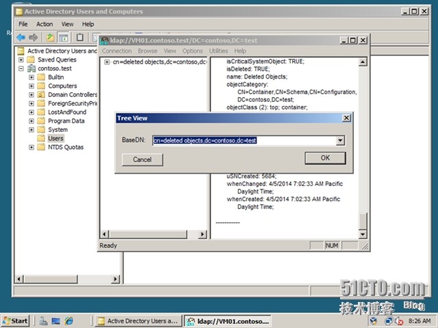
Task: Switch to ldap://VM01.contoso taskbar button
Action: click(x=228, y=321)
